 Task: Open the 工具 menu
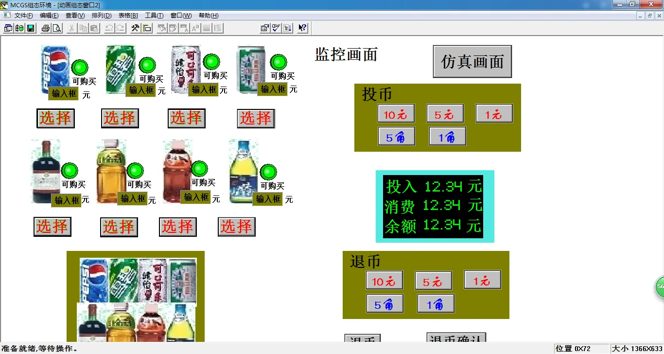click(154, 15)
